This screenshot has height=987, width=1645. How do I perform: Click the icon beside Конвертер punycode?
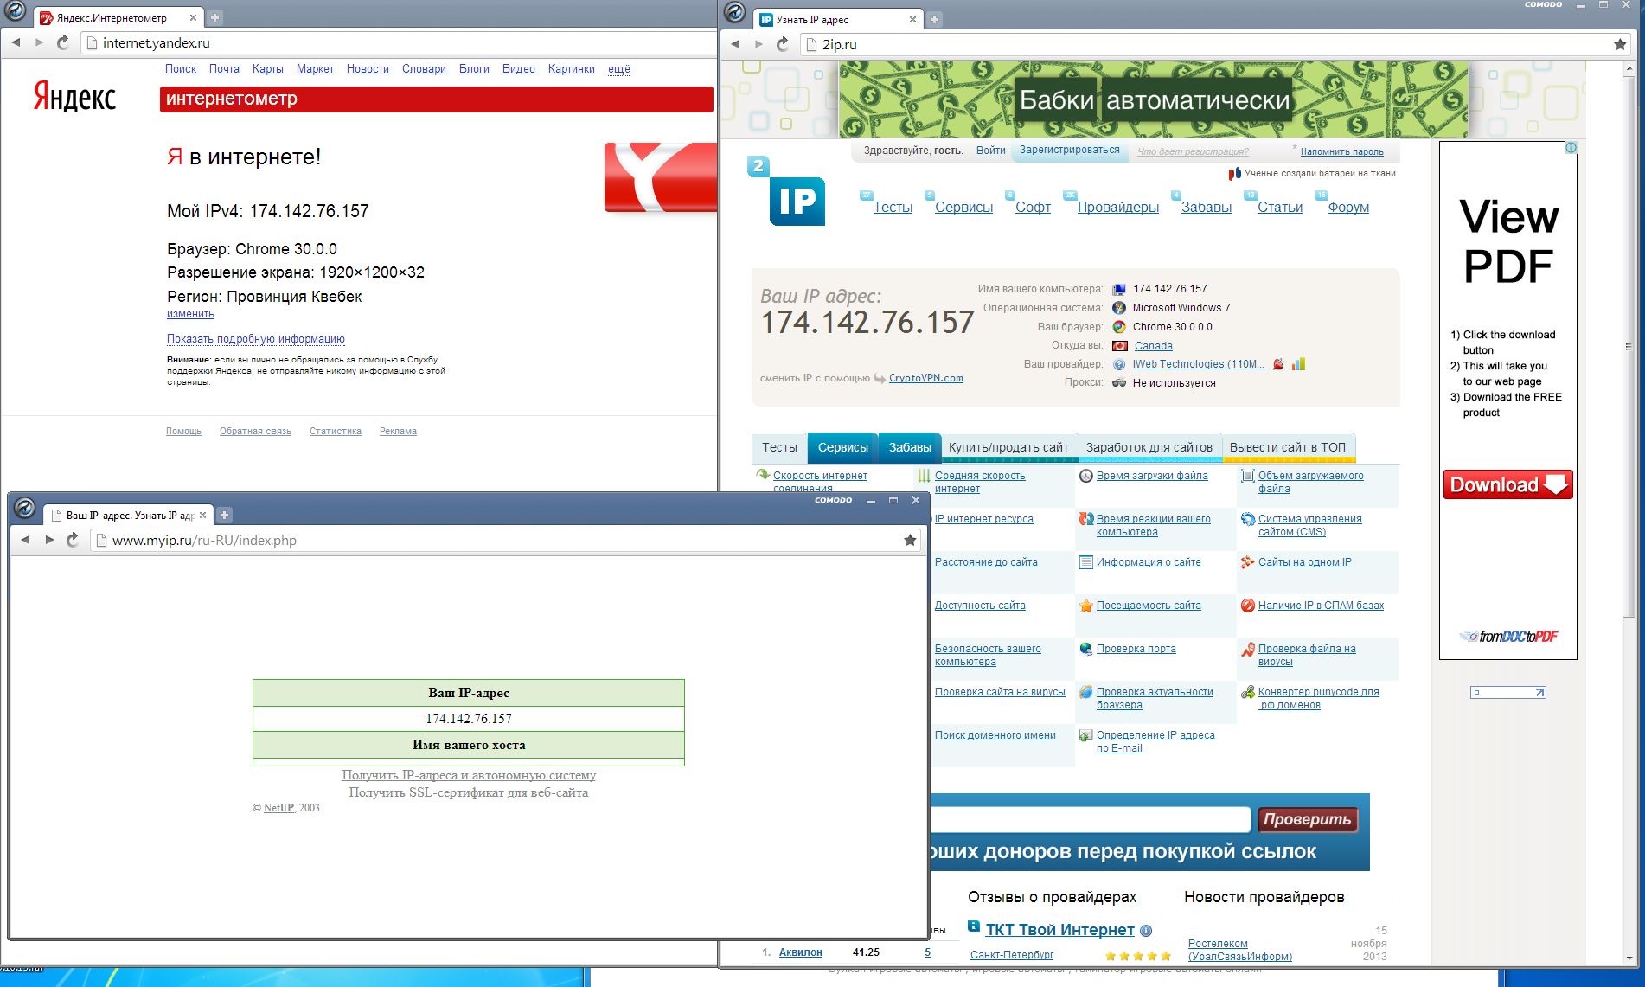click(1248, 692)
